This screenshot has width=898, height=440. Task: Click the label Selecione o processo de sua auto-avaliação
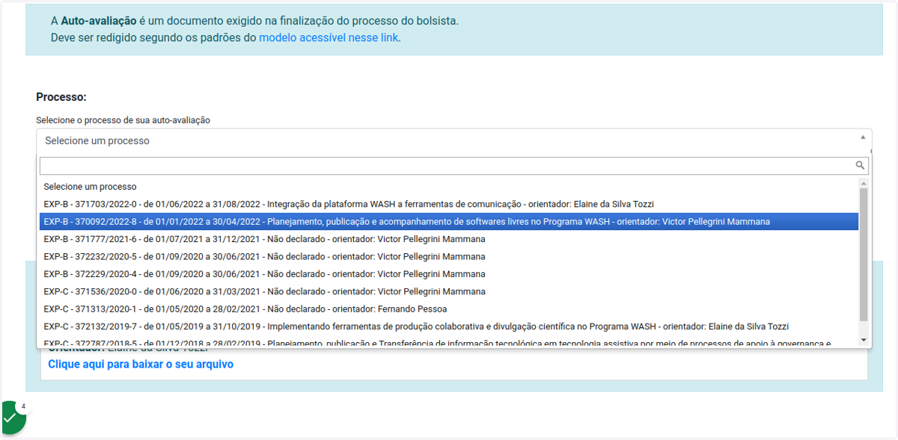pyautogui.click(x=123, y=120)
